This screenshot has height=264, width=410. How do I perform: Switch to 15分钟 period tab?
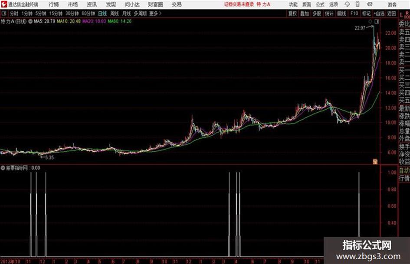pyautogui.click(x=56, y=13)
